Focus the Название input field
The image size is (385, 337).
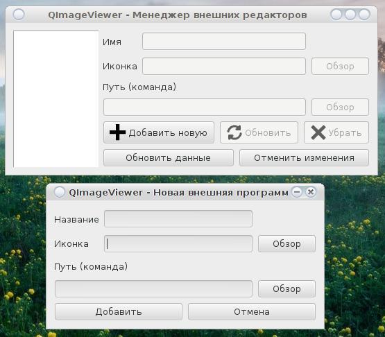click(x=178, y=218)
